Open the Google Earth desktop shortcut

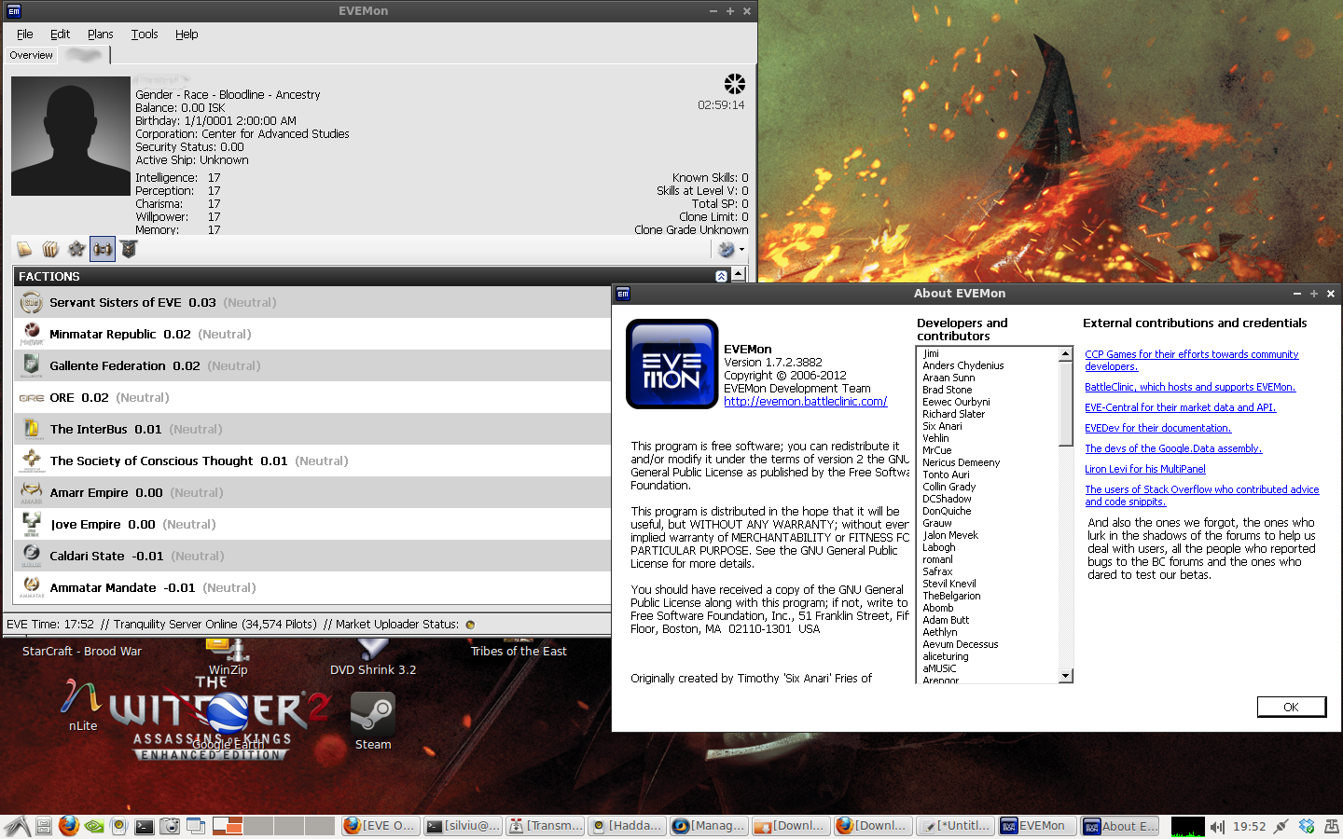[x=228, y=722]
